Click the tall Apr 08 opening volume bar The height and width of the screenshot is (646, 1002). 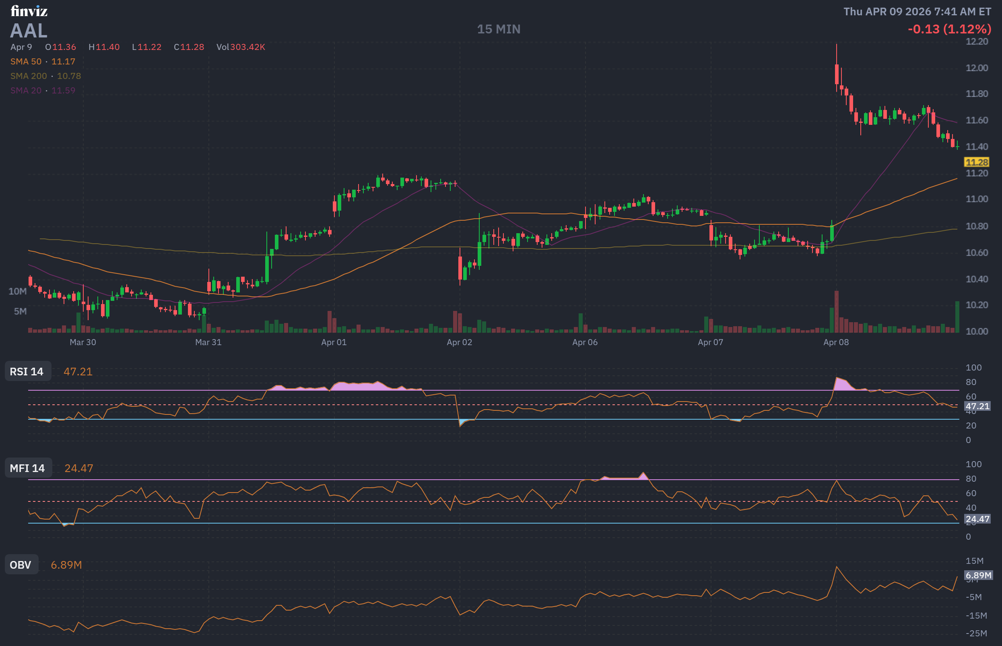tap(837, 313)
